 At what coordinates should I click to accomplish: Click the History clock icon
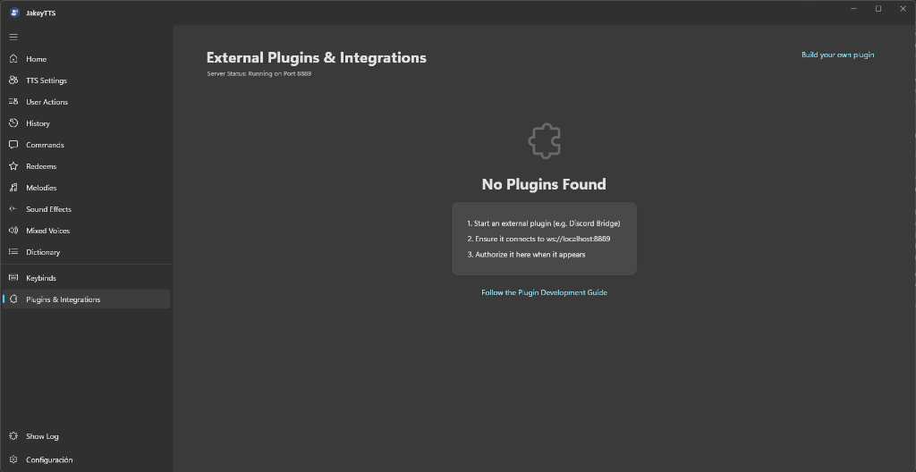(13, 123)
